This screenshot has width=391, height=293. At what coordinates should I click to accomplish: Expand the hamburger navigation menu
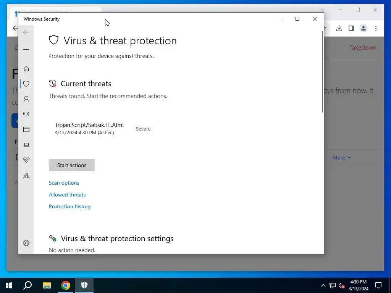click(x=26, y=49)
